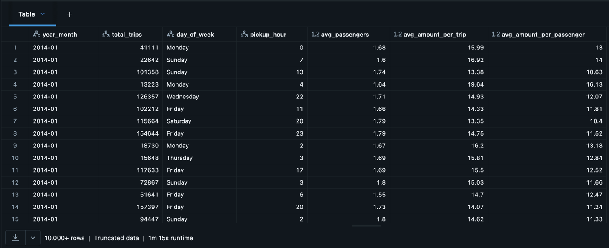Select row number 1
Image resolution: width=609 pixels, height=248 pixels.
pos(15,47)
